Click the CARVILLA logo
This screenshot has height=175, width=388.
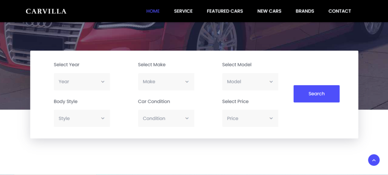coord(46,11)
